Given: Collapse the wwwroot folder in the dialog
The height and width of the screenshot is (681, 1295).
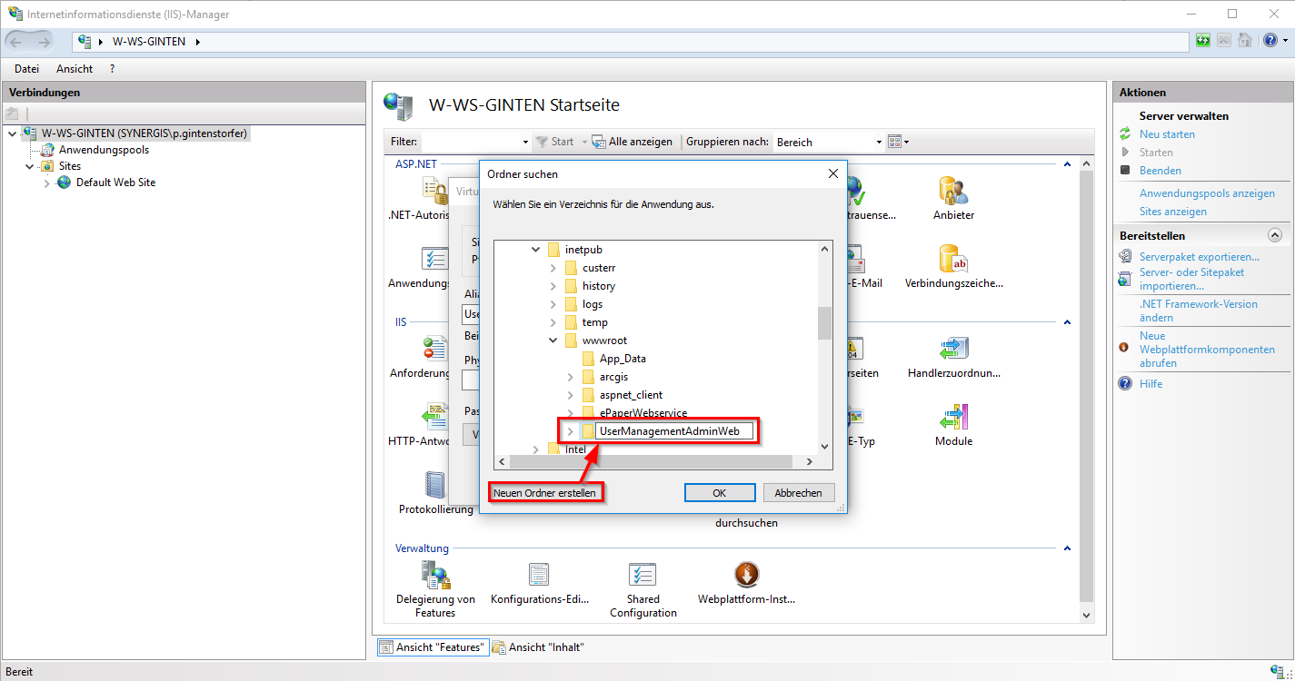Looking at the screenshot, I should 553,340.
